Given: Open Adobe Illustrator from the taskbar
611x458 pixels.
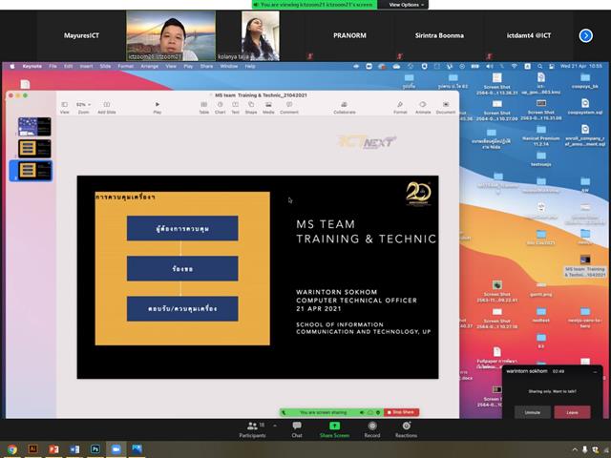Looking at the screenshot, I should coord(32,449).
